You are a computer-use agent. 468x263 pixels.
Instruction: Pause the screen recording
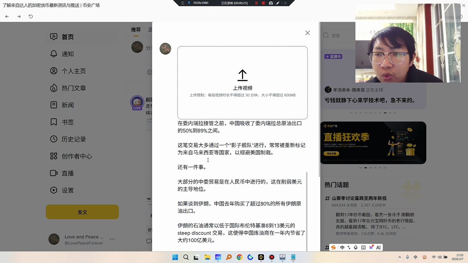tap(256, 3)
